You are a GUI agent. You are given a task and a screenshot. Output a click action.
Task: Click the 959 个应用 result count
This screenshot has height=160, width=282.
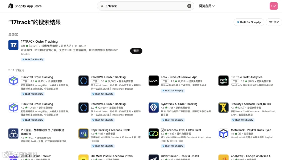(x=16, y=70)
